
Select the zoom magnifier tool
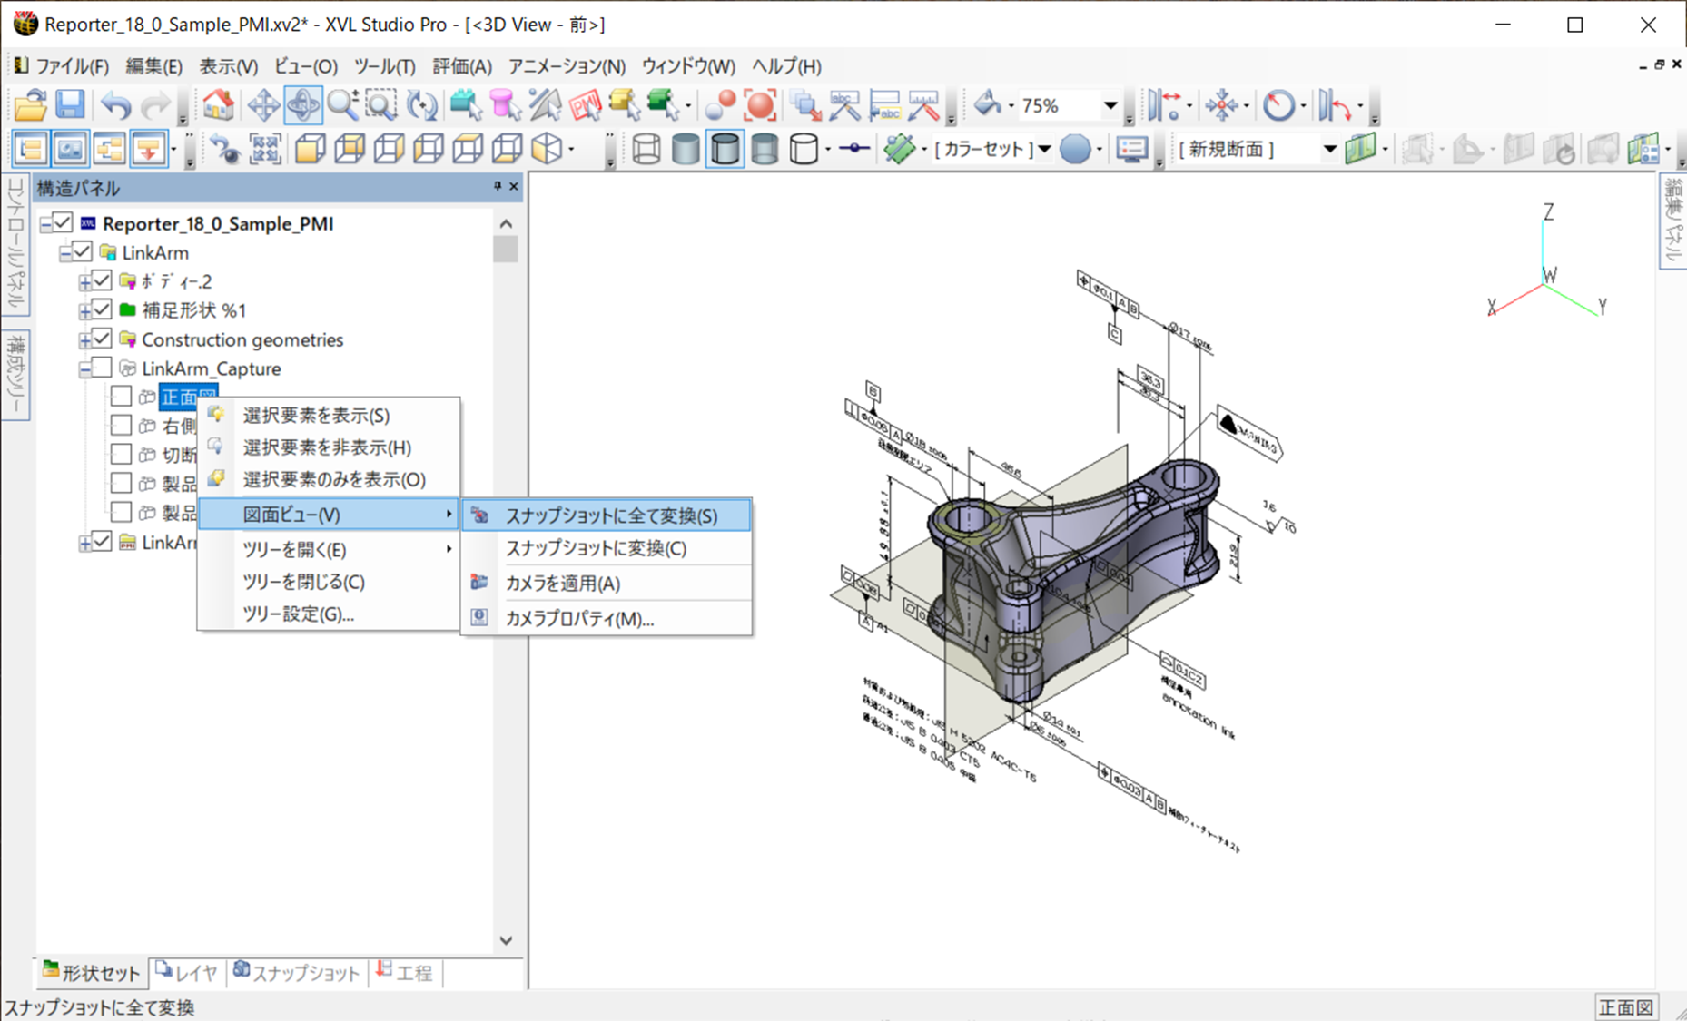(x=342, y=105)
